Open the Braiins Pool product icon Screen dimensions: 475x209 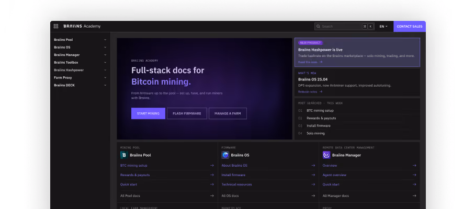coord(124,155)
